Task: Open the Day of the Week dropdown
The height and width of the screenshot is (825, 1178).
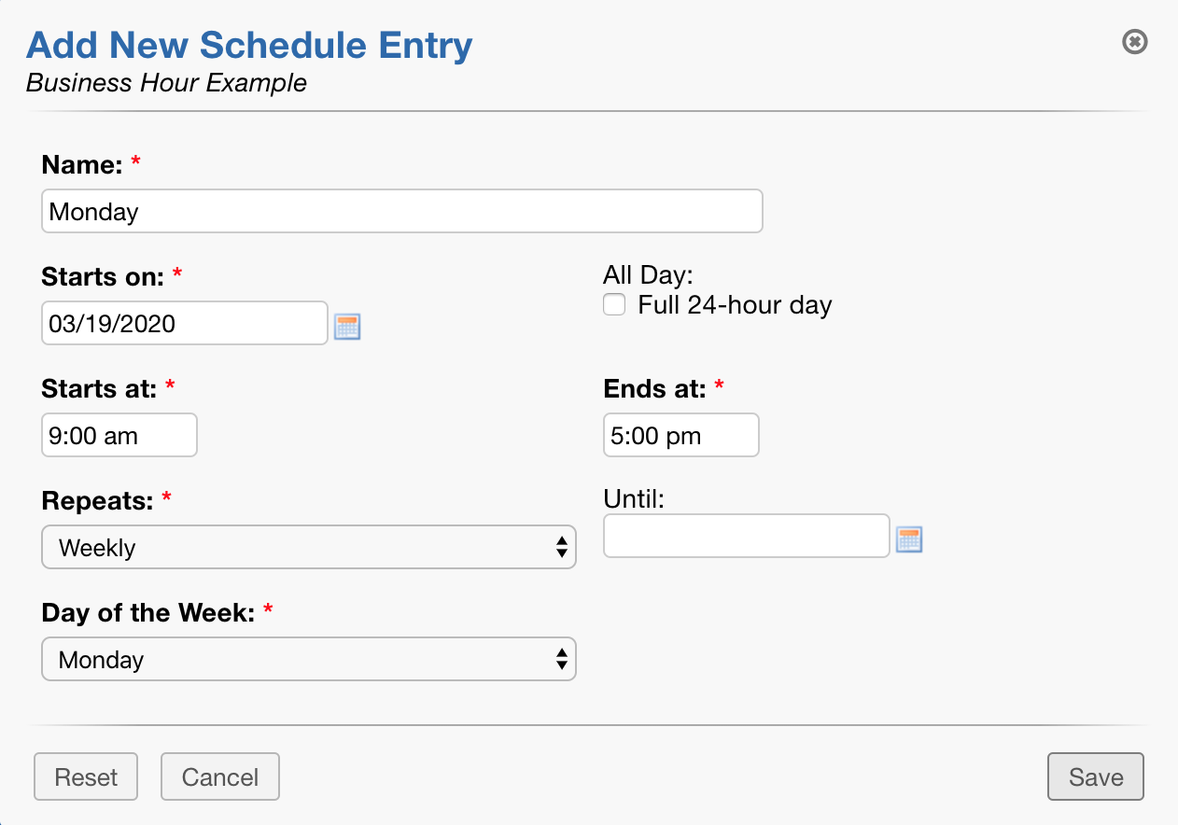Action: pyautogui.click(x=308, y=659)
